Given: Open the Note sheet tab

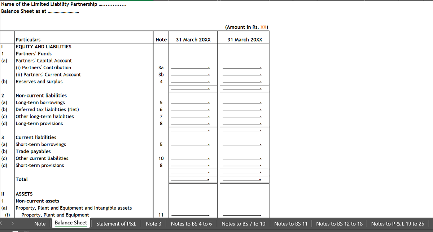Looking at the screenshot, I should pyautogui.click(x=40, y=224).
